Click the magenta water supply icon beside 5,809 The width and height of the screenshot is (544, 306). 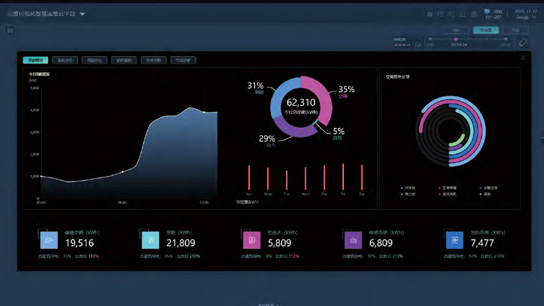tap(253, 240)
